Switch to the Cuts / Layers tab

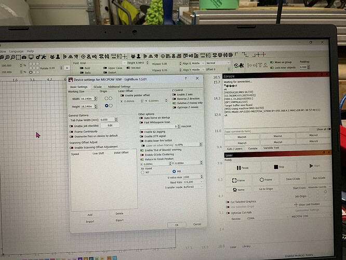[x=235, y=149]
